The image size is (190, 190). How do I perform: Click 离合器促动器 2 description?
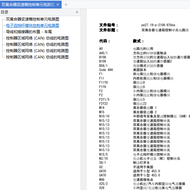tap(145, 112)
